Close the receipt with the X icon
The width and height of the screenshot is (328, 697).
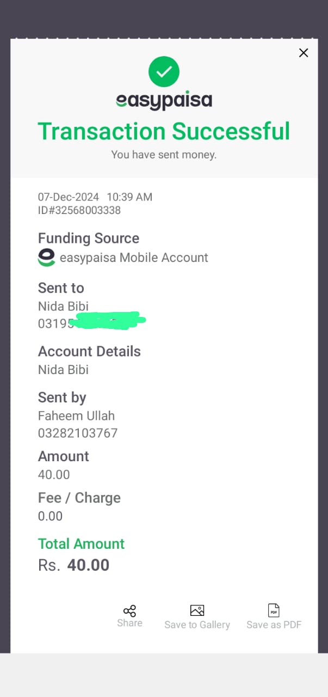(x=304, y=52)
